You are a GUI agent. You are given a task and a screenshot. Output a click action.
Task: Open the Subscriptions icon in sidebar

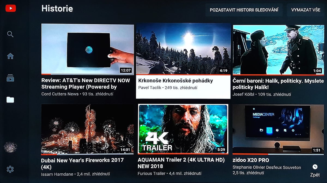point(10,78)
